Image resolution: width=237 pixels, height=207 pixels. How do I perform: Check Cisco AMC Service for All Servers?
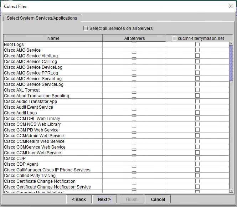(134, 50)
